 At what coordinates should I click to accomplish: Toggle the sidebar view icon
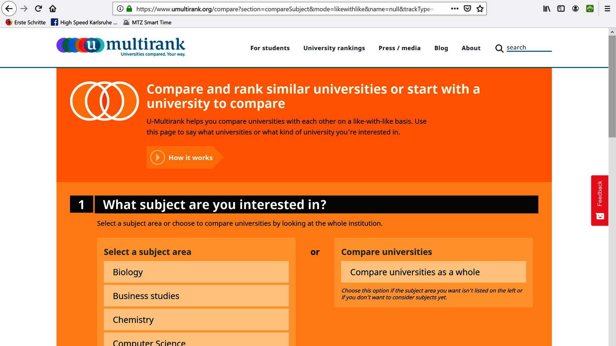click(561, 8)
